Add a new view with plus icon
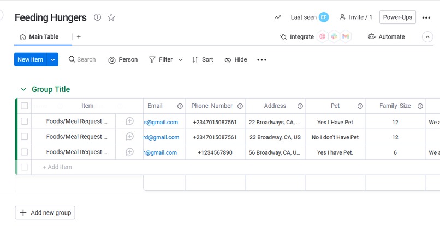 tap(79, 36)
